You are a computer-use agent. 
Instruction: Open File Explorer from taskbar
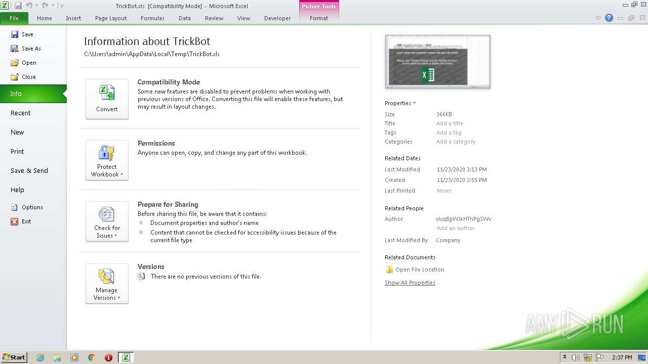[x=57, y=357]
